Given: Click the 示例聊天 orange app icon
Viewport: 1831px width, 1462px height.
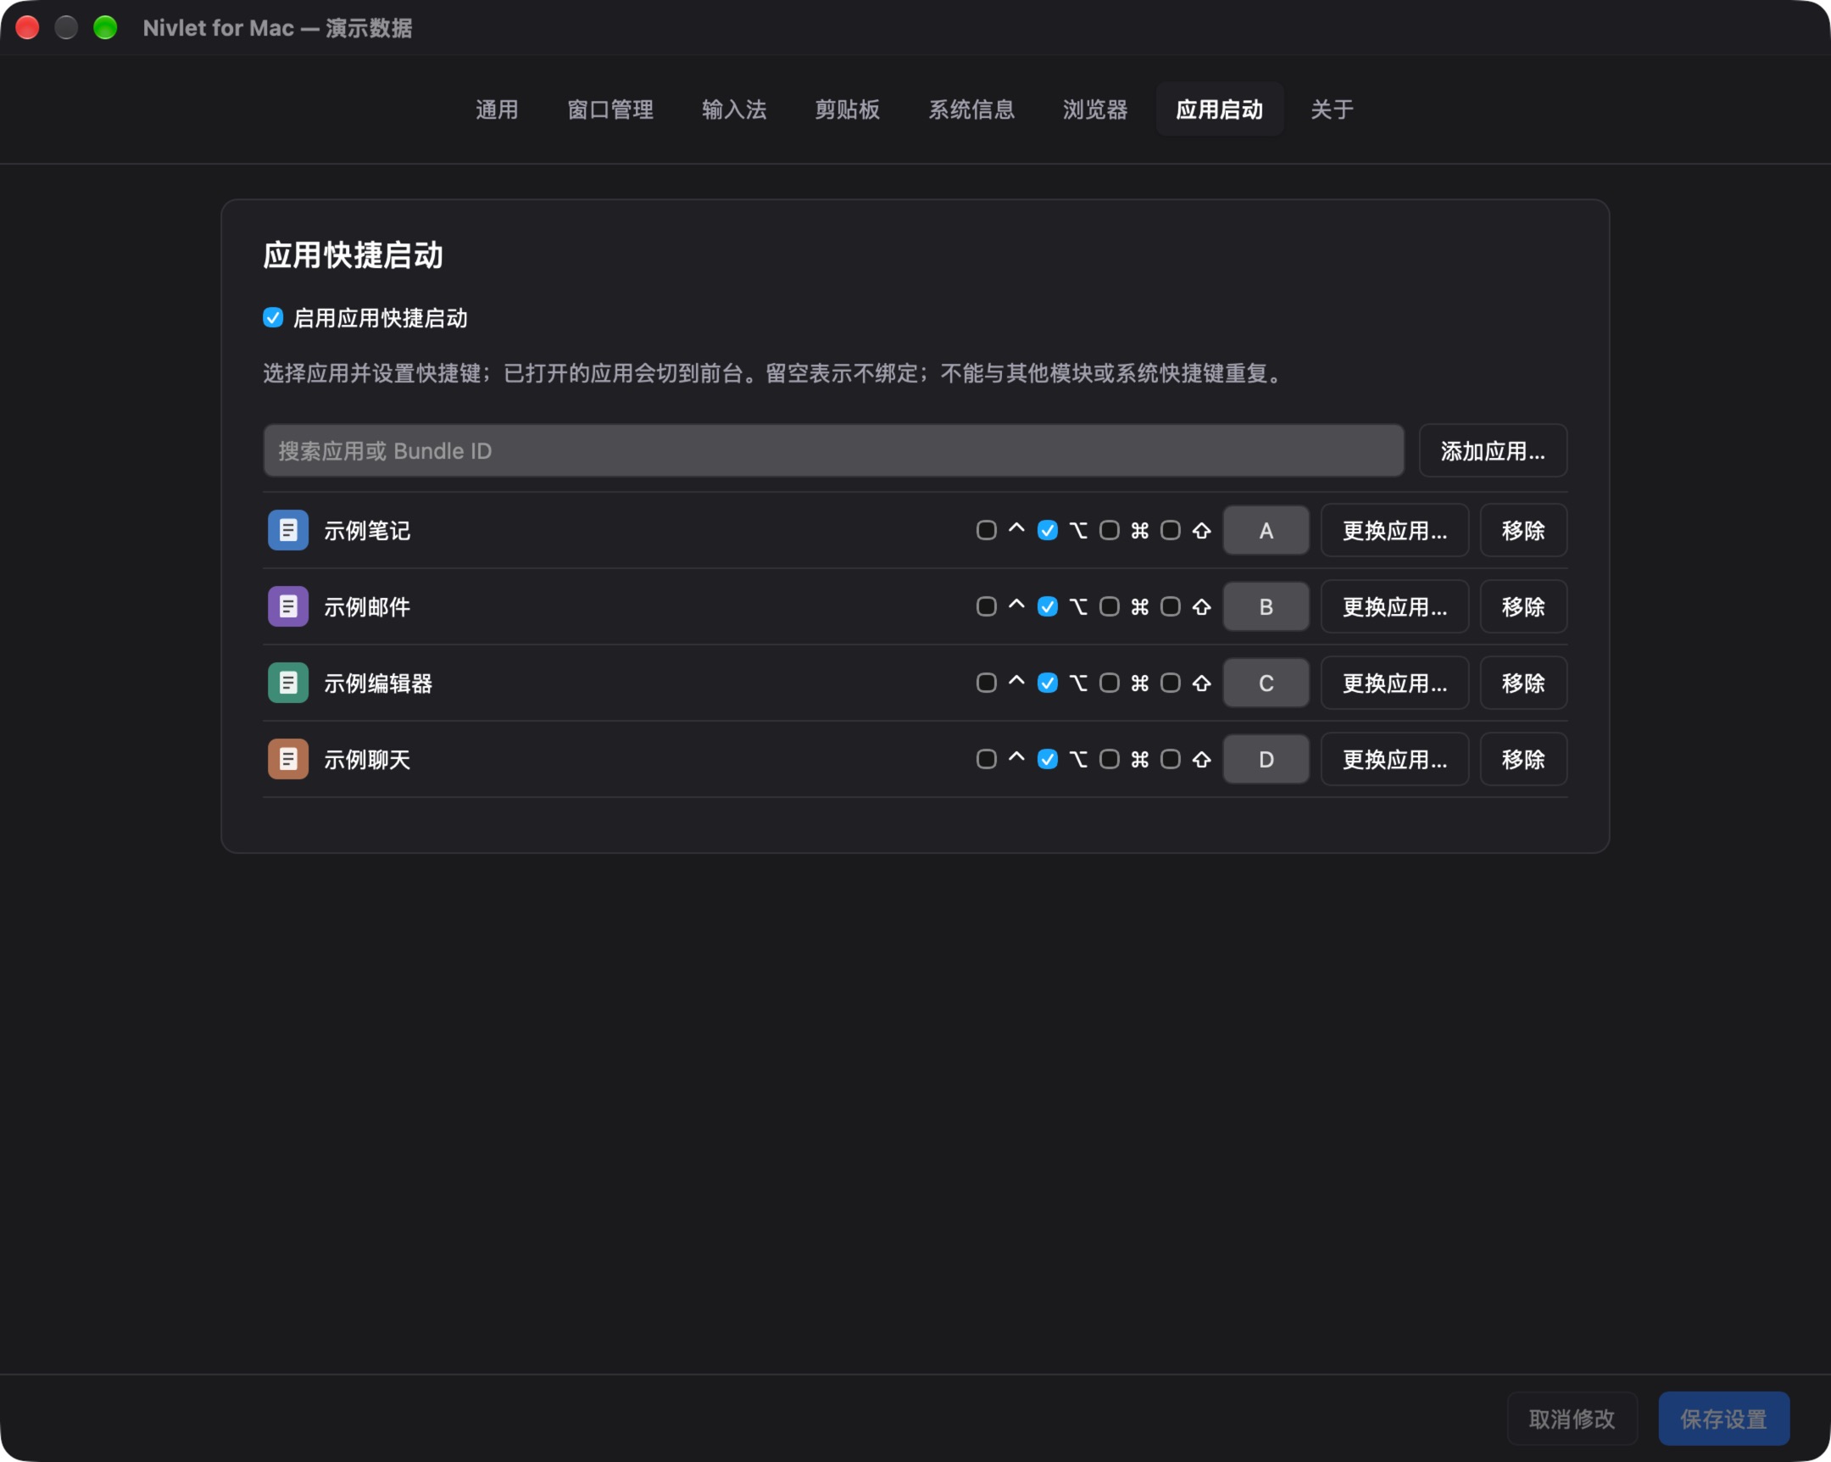Looking at the screenshot, I should click(x=288, y=760).
